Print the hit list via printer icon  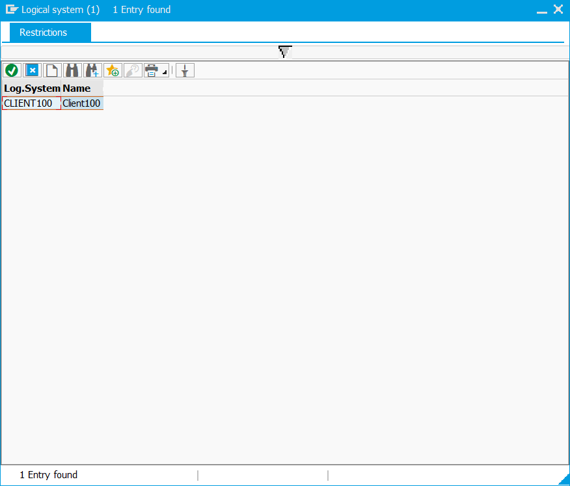(x=152, y=70)
